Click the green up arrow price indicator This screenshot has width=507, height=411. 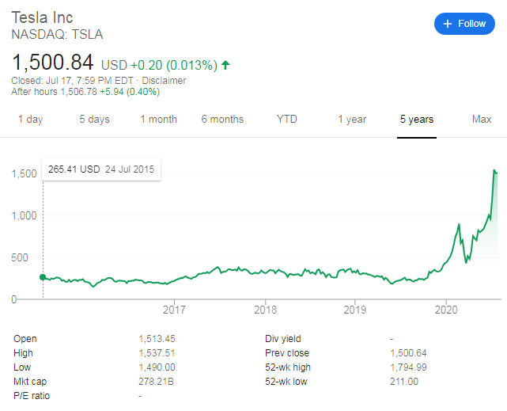225,65
